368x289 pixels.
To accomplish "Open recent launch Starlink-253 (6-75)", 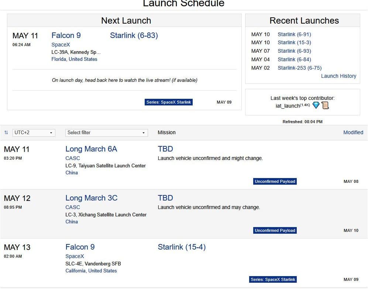I will (299, 68).
